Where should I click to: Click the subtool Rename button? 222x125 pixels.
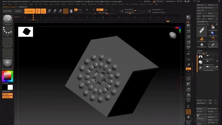point(202,109)
